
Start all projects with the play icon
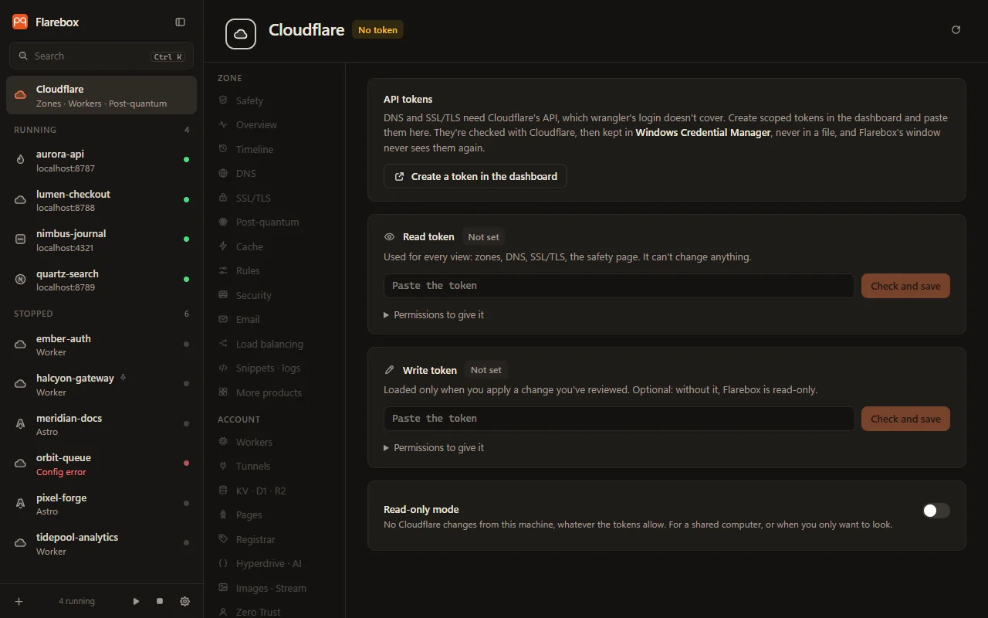tap(137, 601)
